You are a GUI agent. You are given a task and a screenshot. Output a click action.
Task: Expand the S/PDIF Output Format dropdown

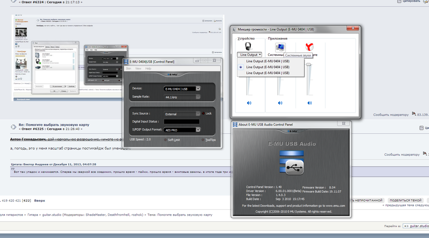point(182,130)
